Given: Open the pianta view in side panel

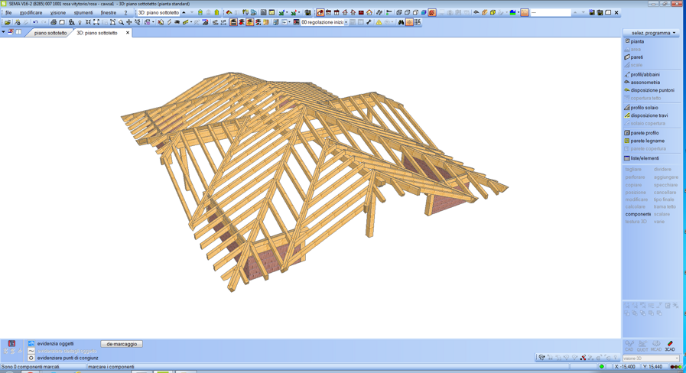Looking at the screenshot, I should (637, 41).
